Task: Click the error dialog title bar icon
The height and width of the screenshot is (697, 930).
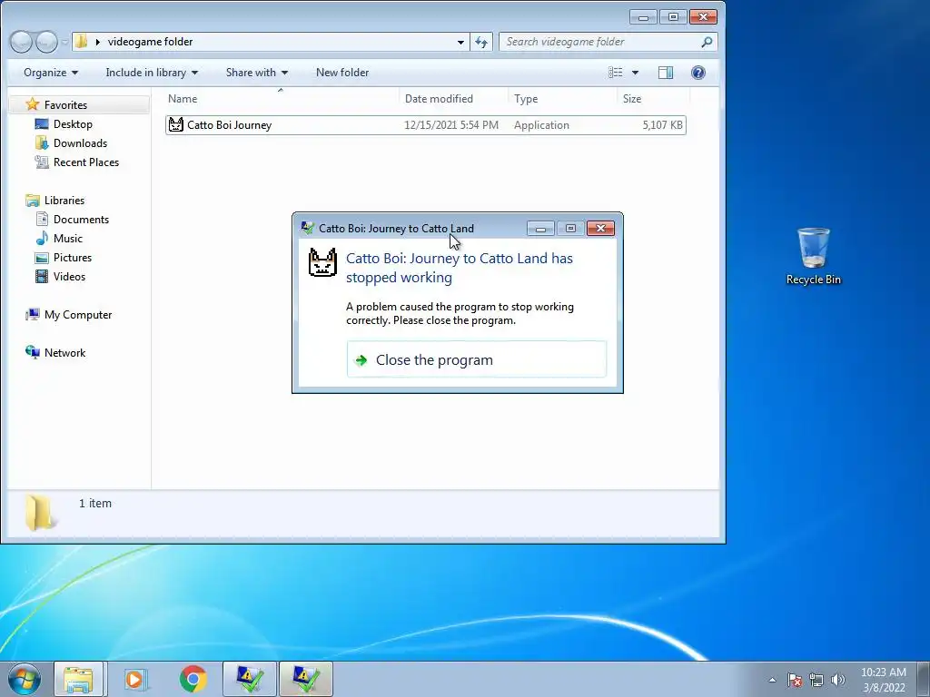Action: (x=307, y=228)
